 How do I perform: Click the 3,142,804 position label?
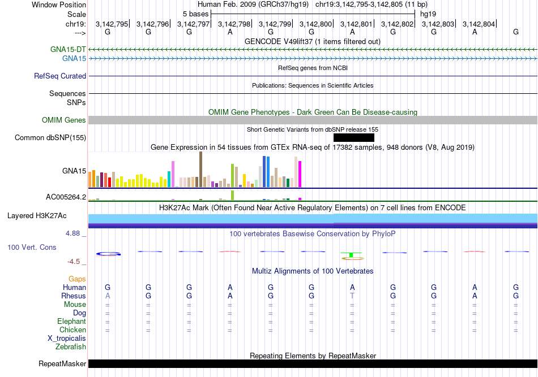(479, 24)
